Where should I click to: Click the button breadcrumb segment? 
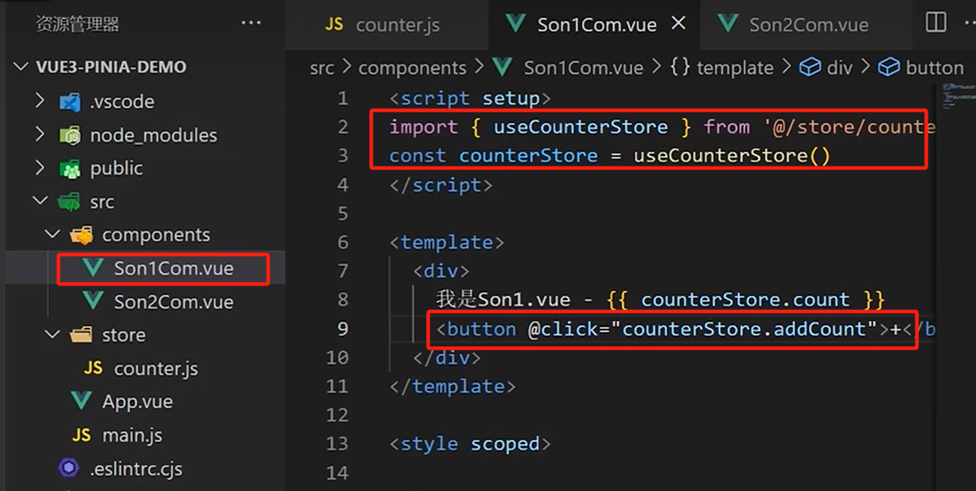coord(934,68)
